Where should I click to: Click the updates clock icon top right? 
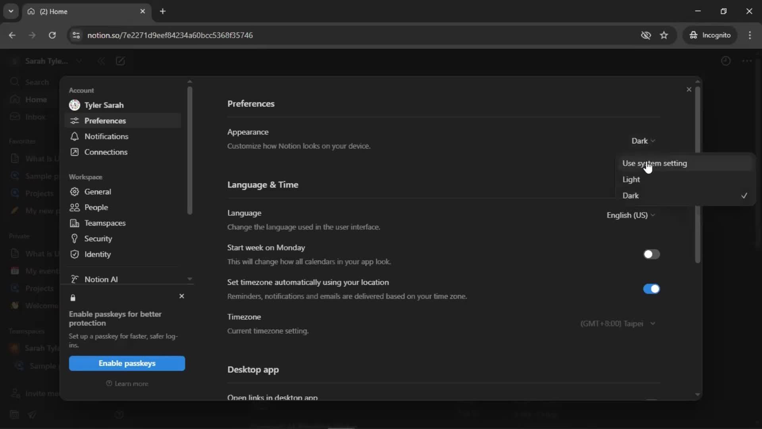click(725, 61)
